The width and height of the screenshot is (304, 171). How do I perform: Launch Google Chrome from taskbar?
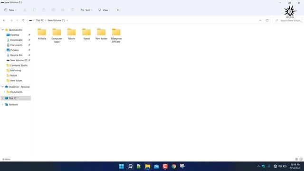(x=174, y=166)
